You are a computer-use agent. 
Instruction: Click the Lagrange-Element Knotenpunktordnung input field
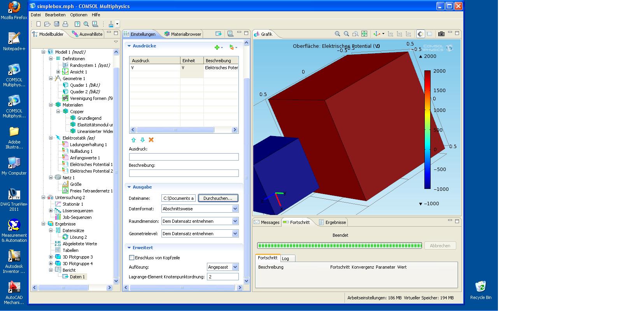(x=223, y=277)
